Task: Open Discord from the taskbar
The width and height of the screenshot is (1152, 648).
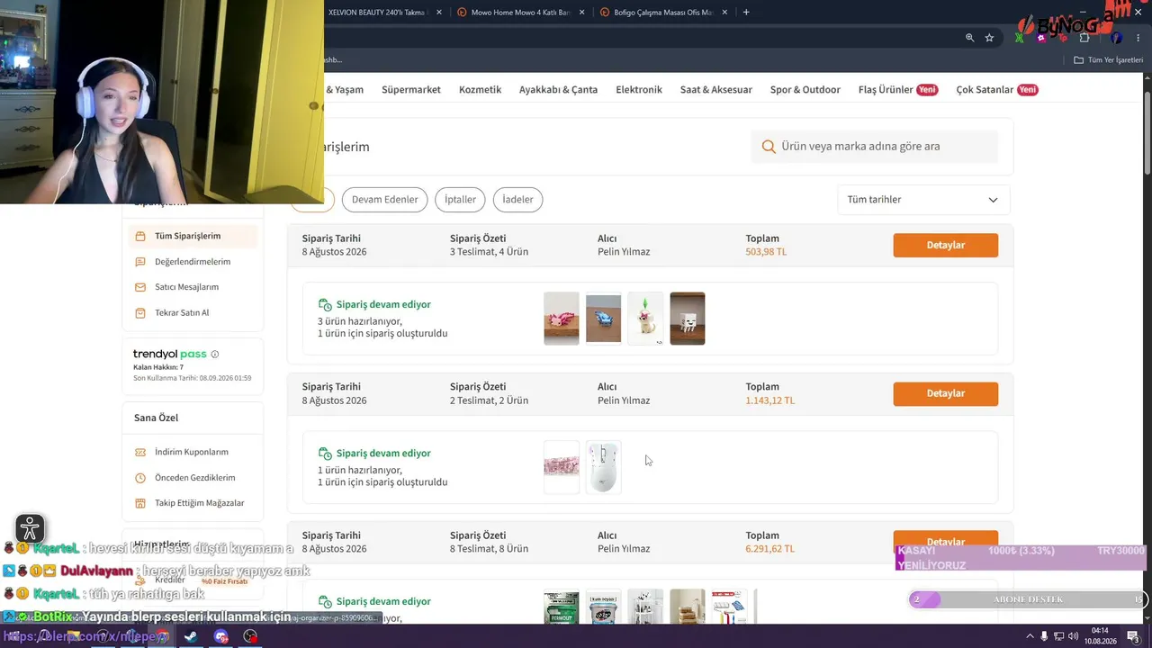Action: click(x=221, y=636)
